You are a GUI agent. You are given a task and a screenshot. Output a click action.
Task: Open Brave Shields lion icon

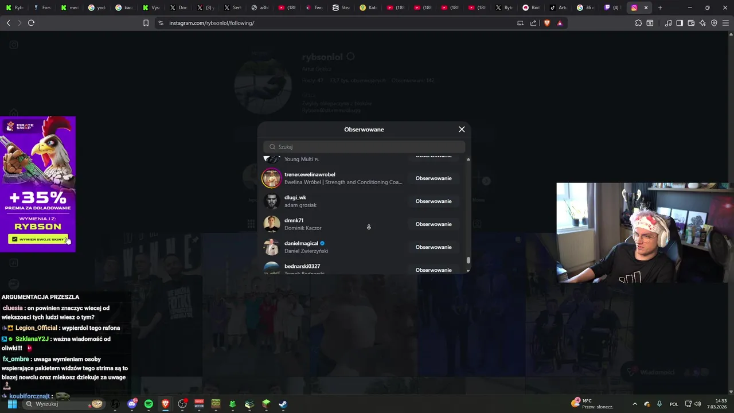click(546, 23)
